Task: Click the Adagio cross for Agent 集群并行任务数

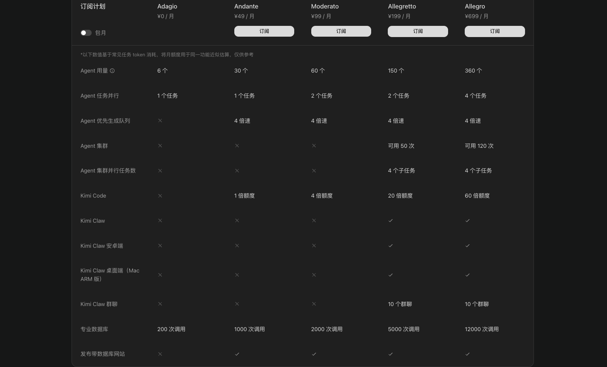Action: pos(160,171)
